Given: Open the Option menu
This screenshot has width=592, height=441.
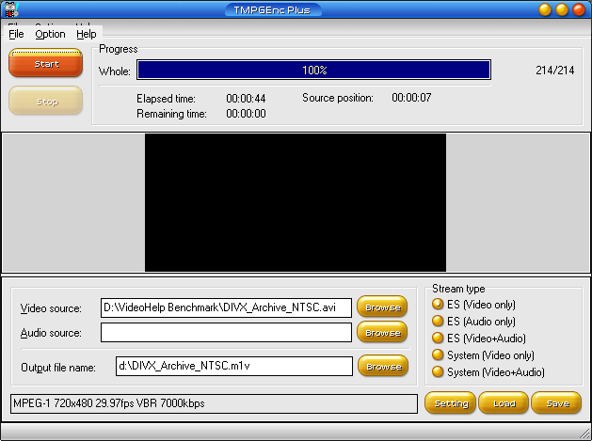Looking at the screenshot, I should tap(50, 35).
